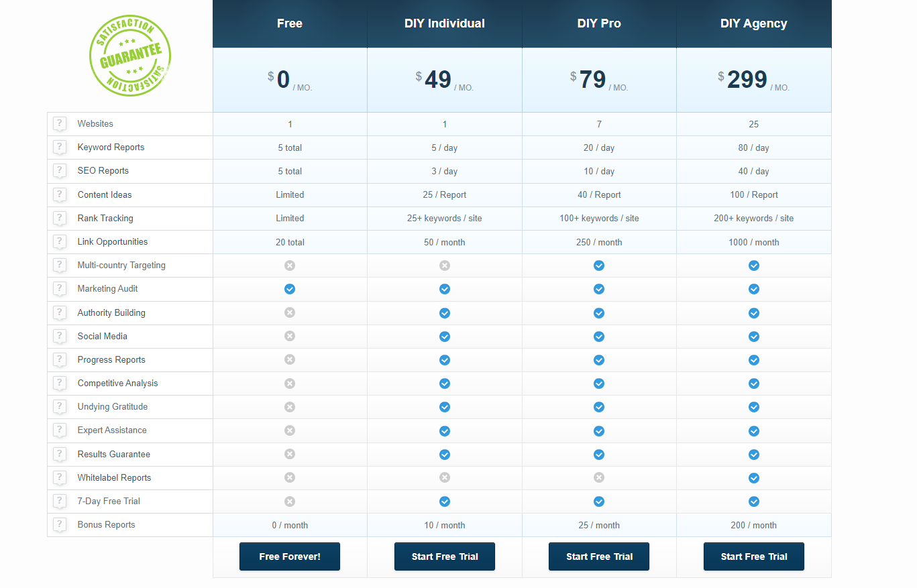Click help icon beside Authority Building

pos(60,313)
